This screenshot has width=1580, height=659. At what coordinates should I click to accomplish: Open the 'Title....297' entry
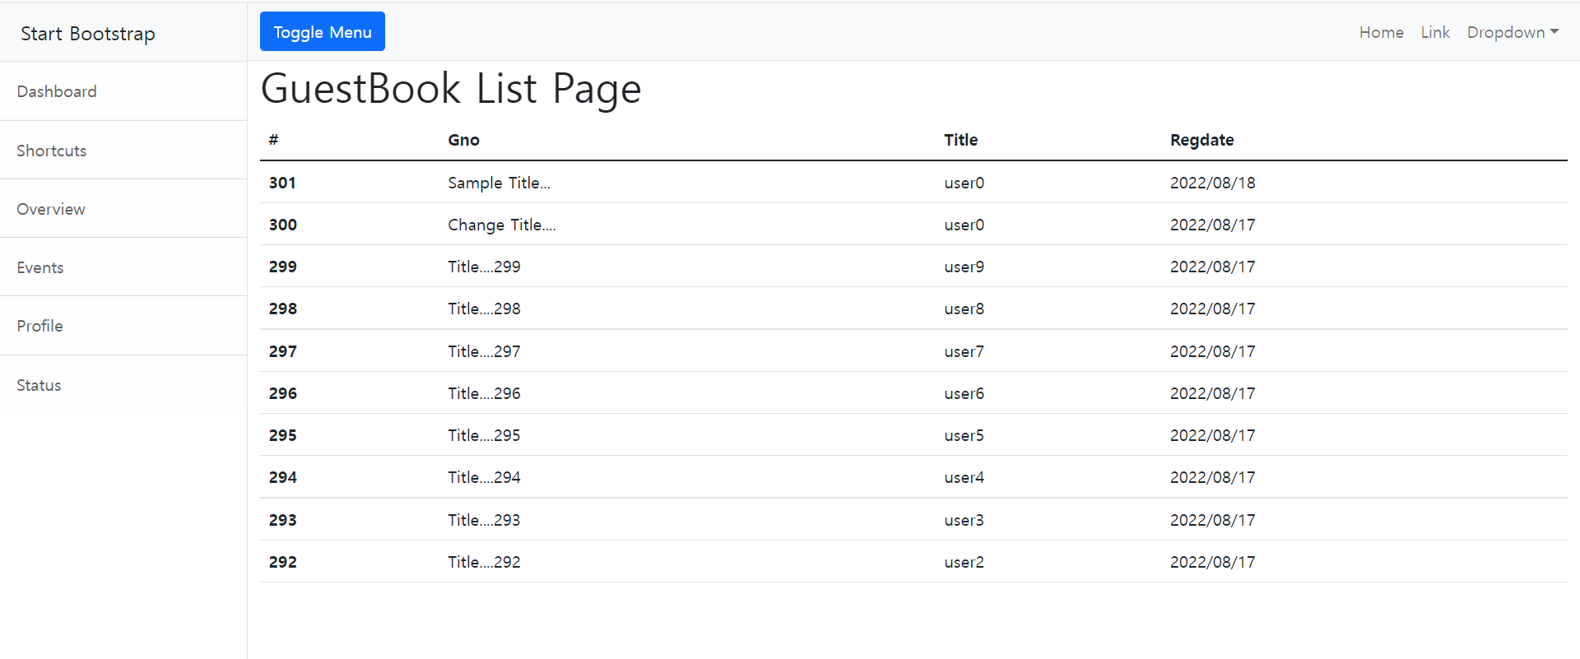point(484,351)
